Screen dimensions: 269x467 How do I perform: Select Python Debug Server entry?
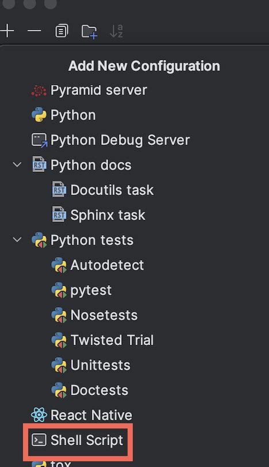(x=120, y=140)
